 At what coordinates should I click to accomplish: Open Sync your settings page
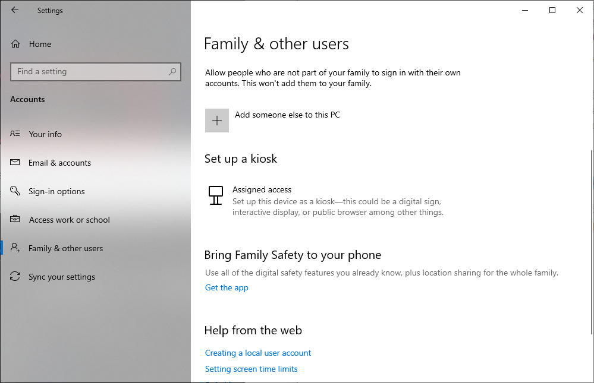tap(61, 277)
